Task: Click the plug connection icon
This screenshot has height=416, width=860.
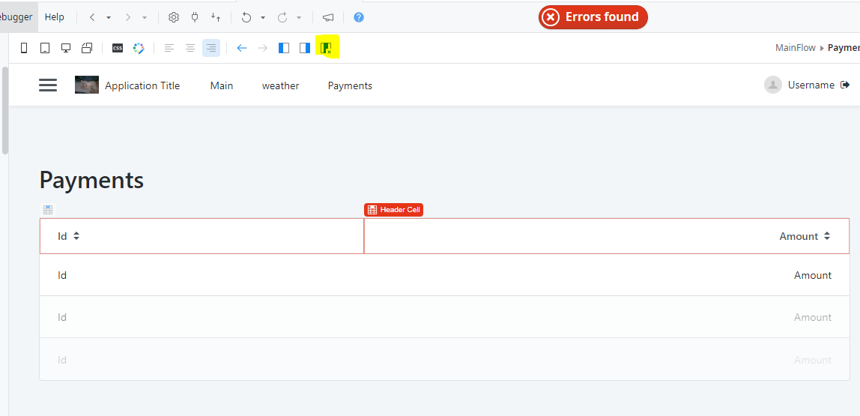Action: pyautogui.click(x=195, y=17)
